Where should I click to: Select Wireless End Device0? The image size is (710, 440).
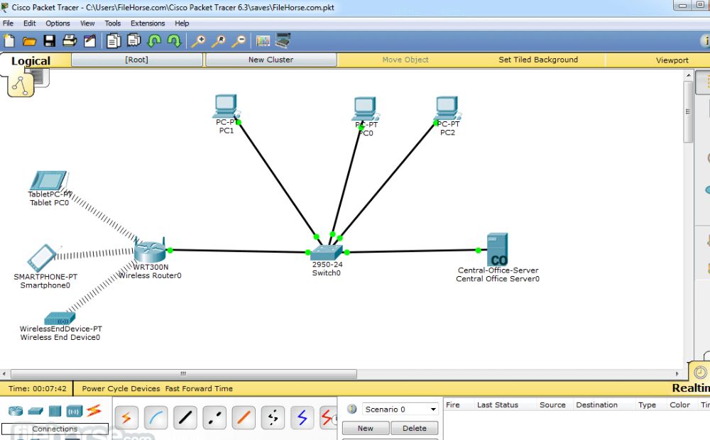click(60, 318)
